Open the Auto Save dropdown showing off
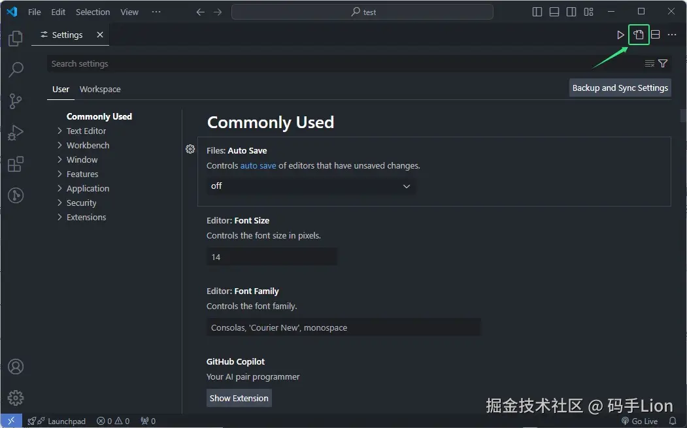 [x=311, y=186]
